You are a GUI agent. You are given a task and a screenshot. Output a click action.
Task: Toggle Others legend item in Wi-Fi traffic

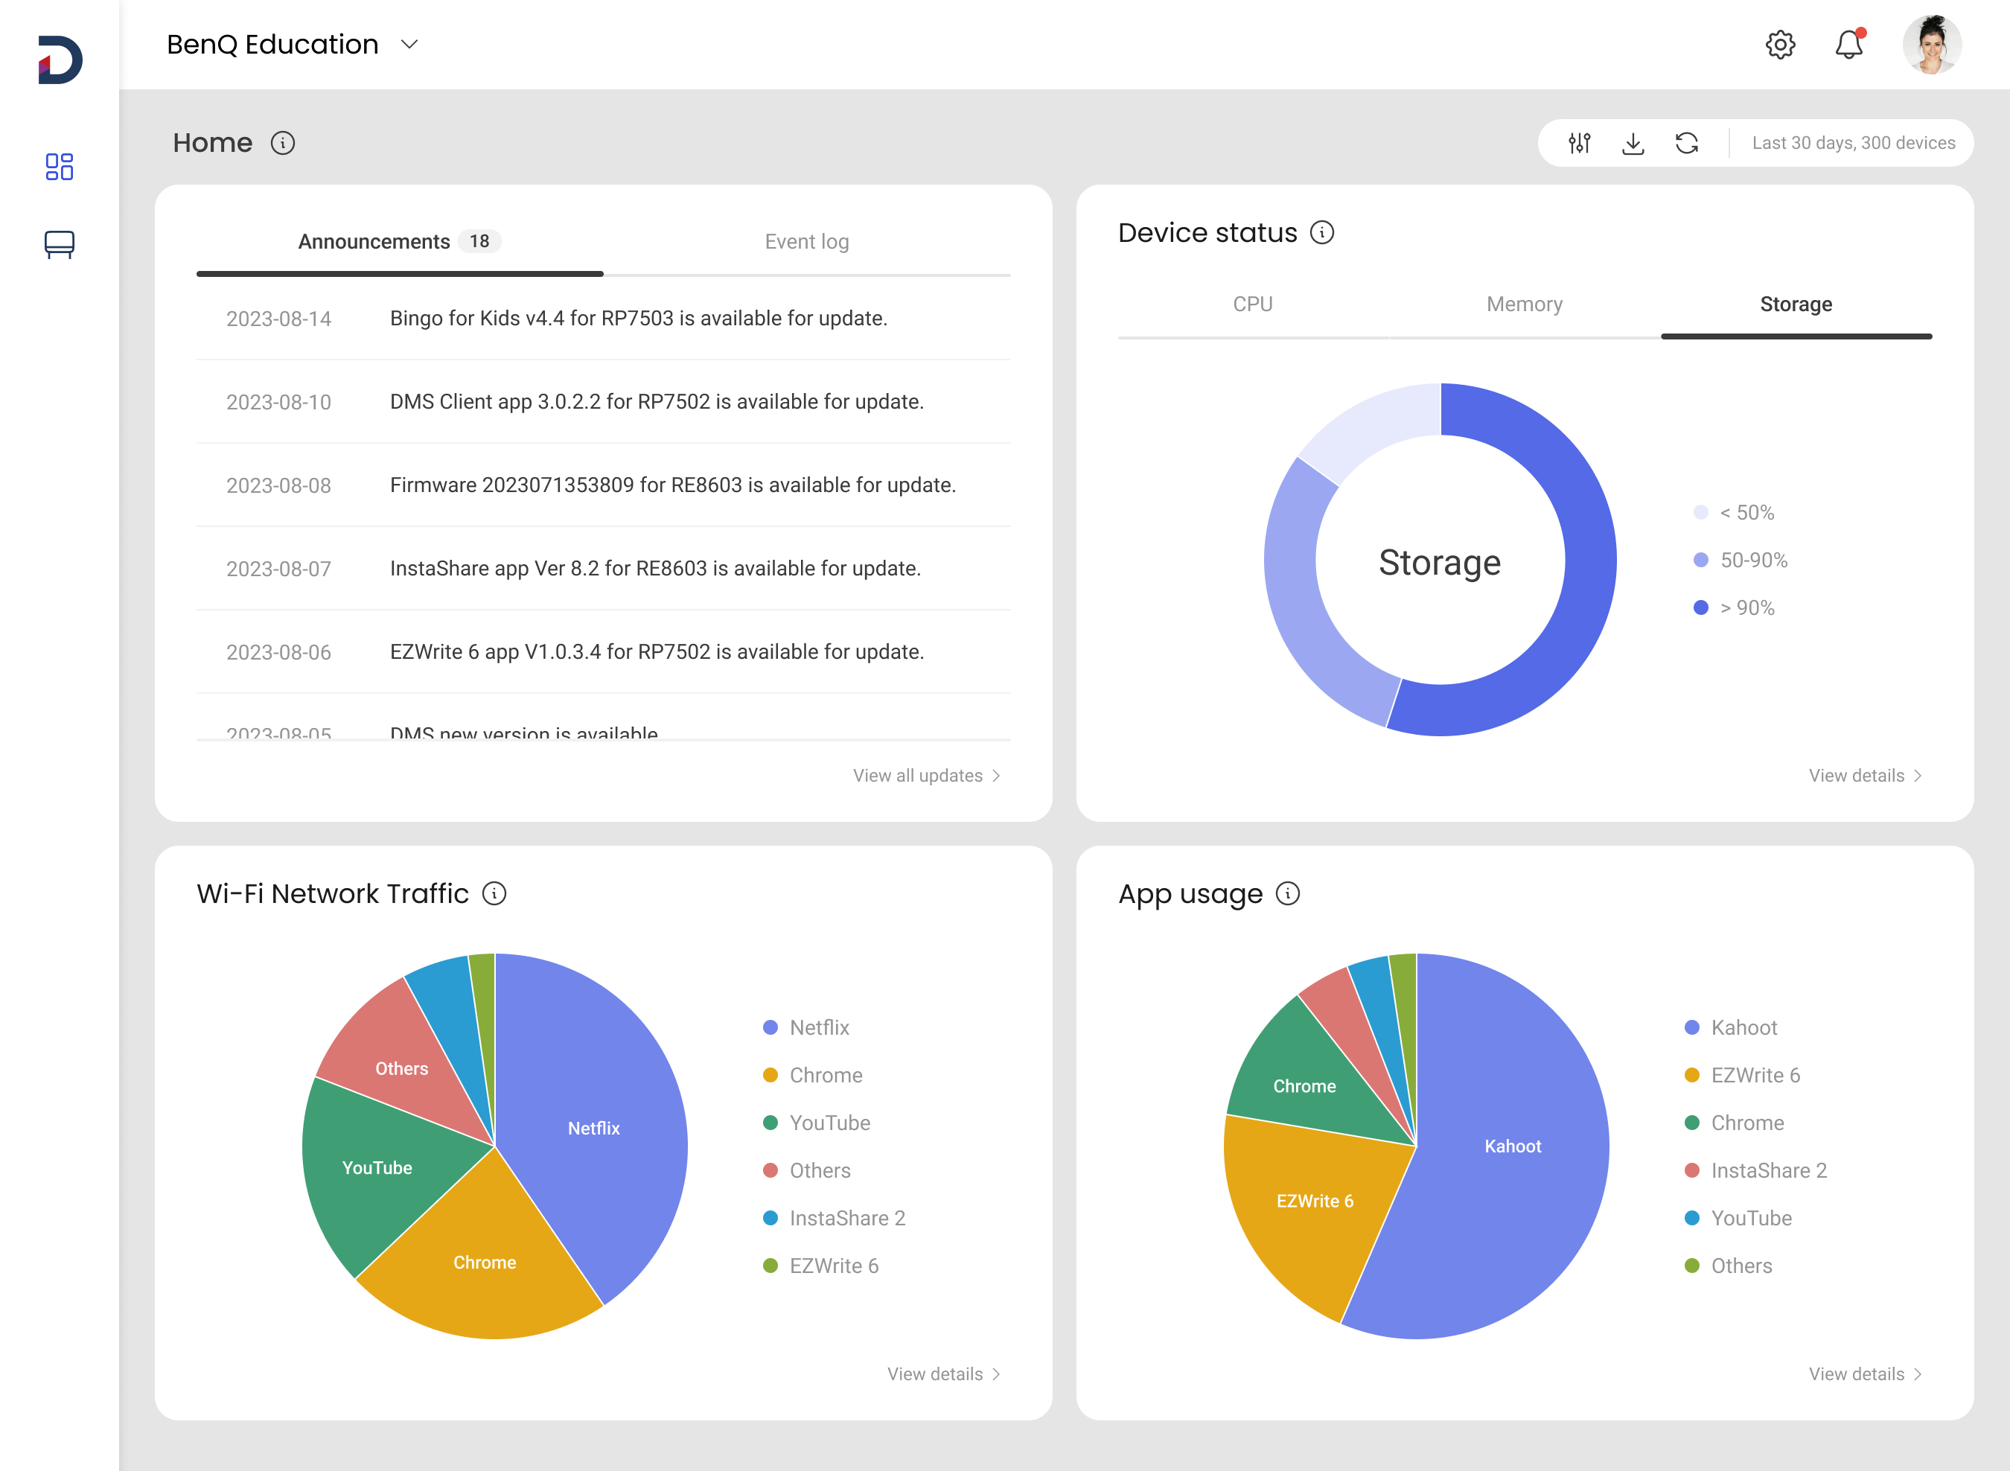click(807, 1171)
